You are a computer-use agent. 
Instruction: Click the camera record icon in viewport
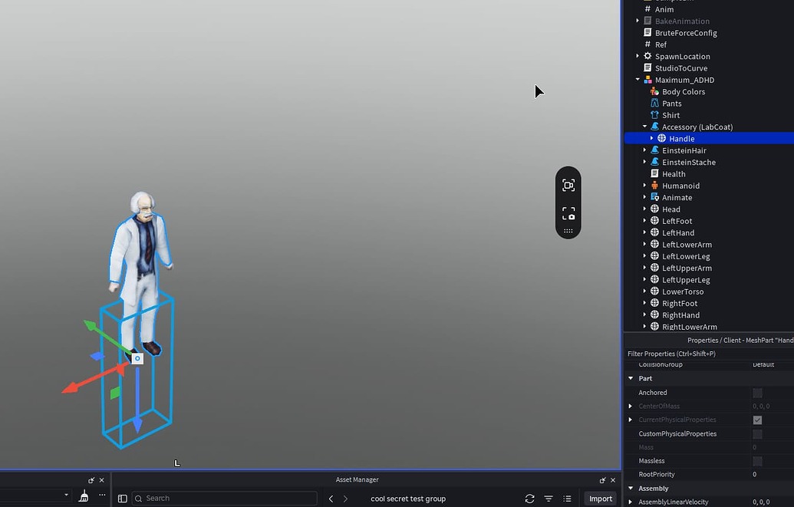[x=568, y=186]
